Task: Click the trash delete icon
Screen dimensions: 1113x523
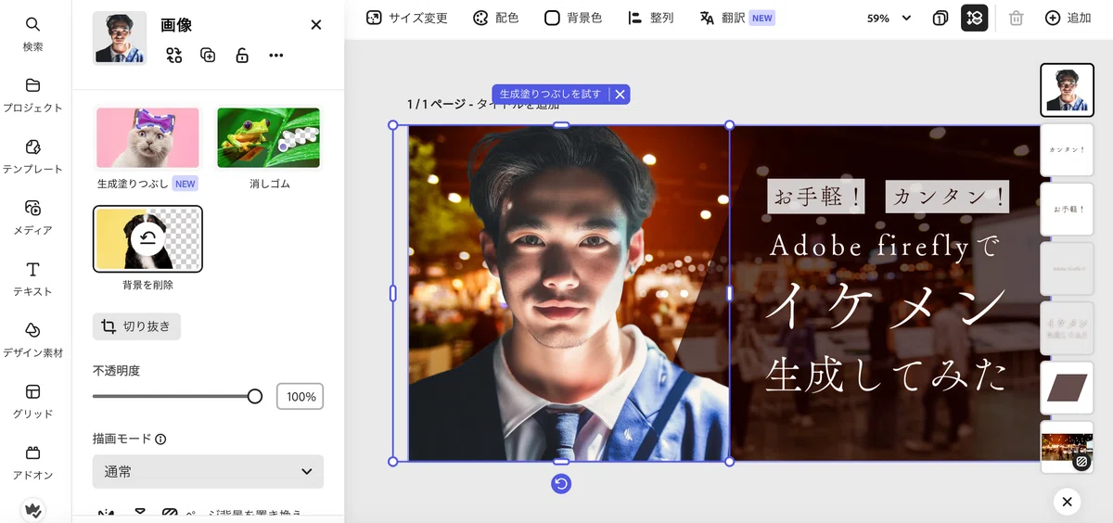Action: pos(1016,18)
